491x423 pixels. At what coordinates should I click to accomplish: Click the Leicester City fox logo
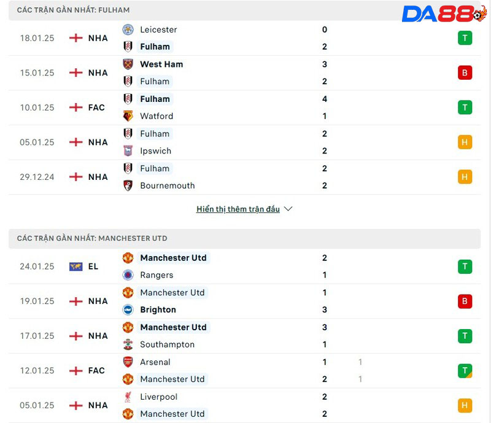[x=128, y=29]
